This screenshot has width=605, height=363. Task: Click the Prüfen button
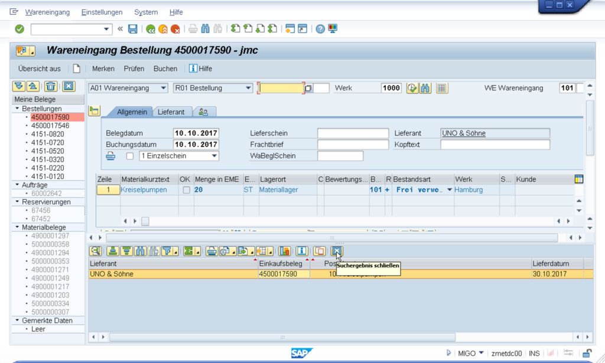click(134, 68)
